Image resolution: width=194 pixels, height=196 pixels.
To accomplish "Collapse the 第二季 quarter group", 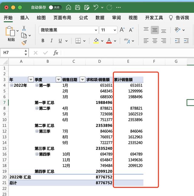I will [37, 108].
